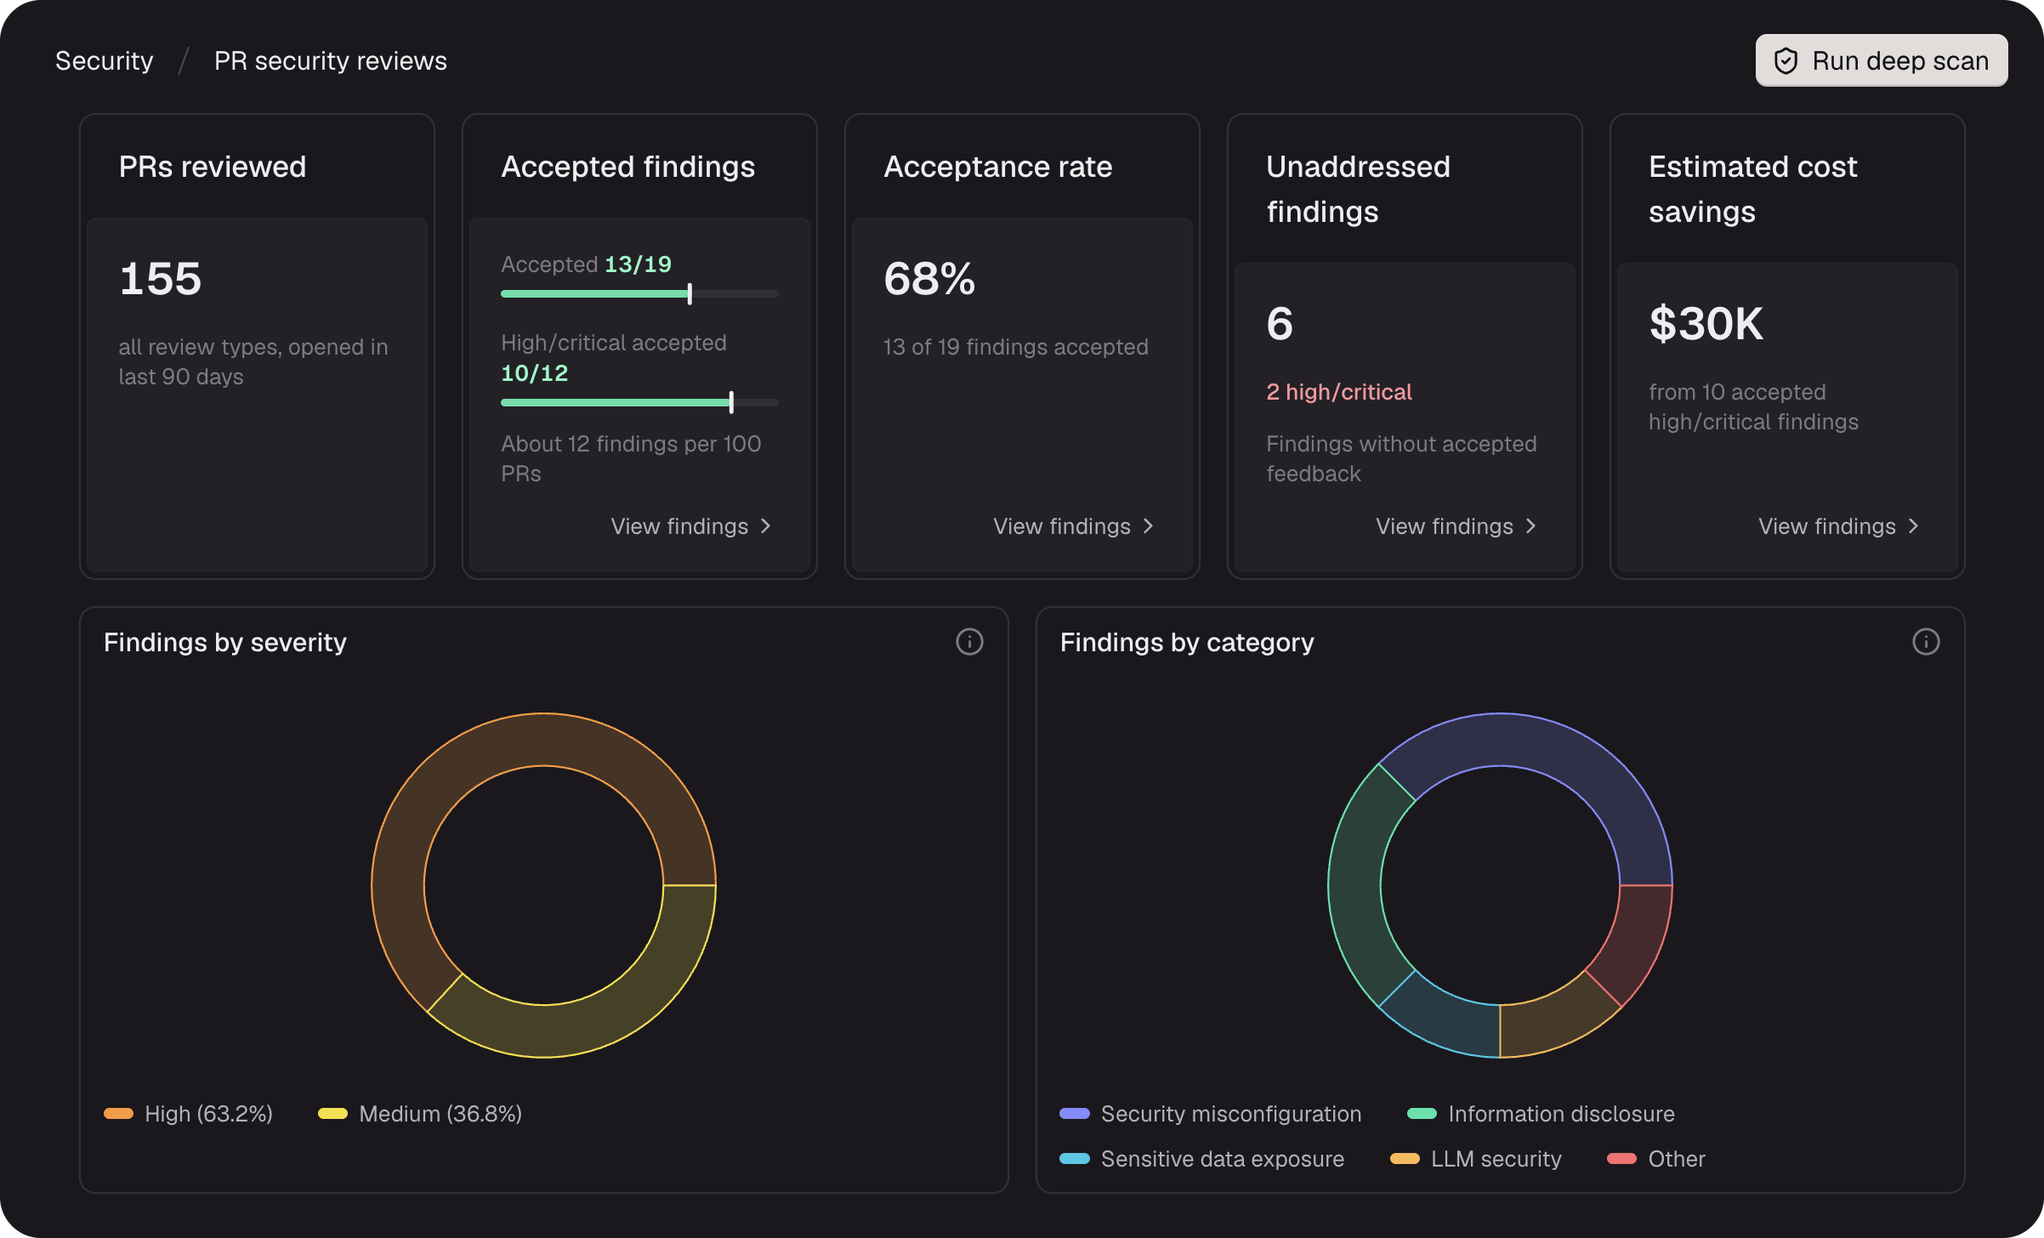Viewport: 2044px width, 1238px height.
Task: Click the High/critical accepted 10/12 progress bar
Action: pyautogui.click(x=639, y=403)
